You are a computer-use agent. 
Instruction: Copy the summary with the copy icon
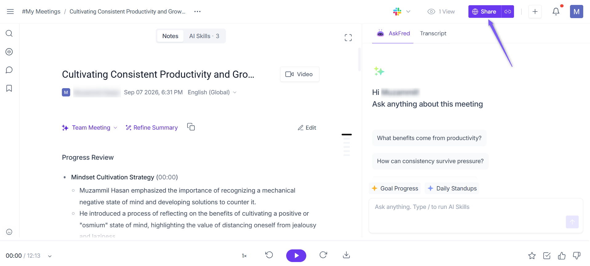click(x=191, y=127)
